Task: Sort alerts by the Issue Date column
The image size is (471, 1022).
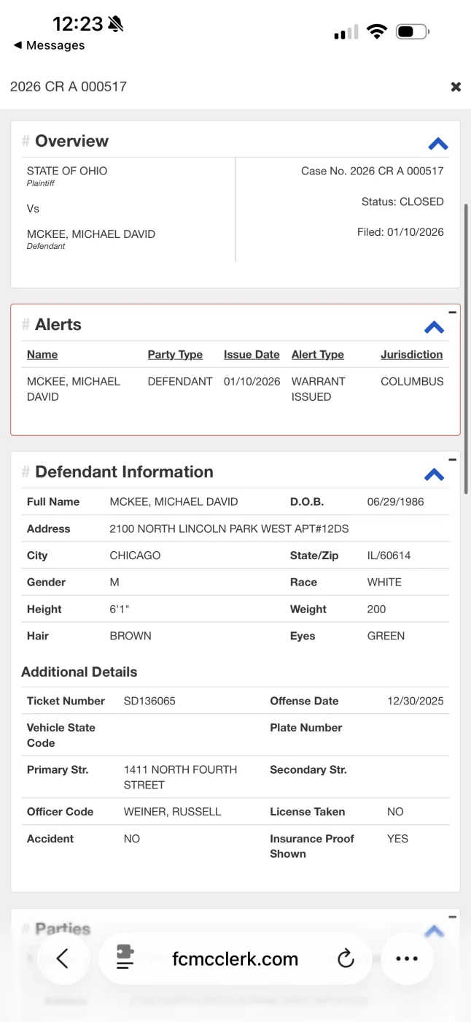Action: [x=252, y=355]
